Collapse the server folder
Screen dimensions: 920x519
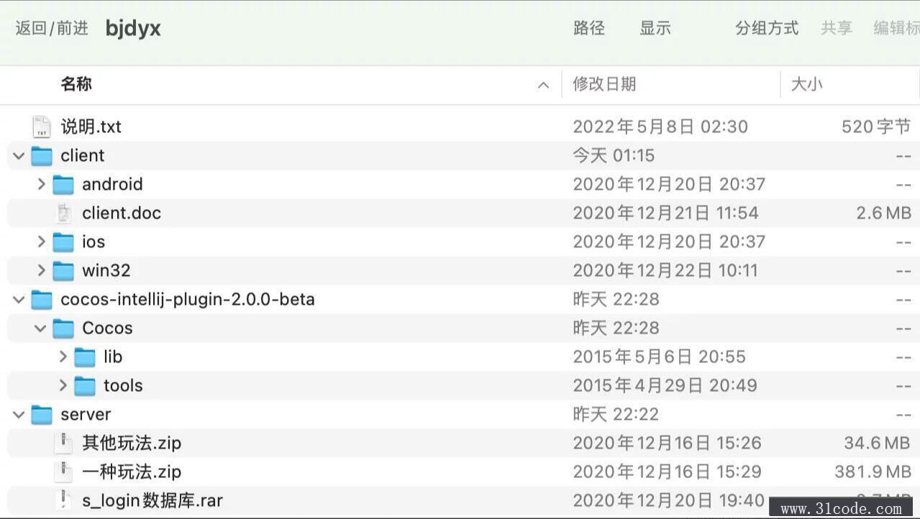click(19, 415)
